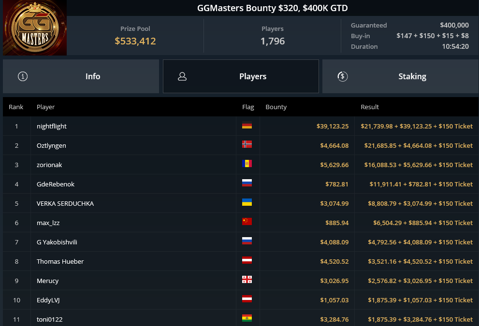Click the Norwegian flag for Oztlyngen
Viewport: 479px width, 326px height.
tap(247, 144)
